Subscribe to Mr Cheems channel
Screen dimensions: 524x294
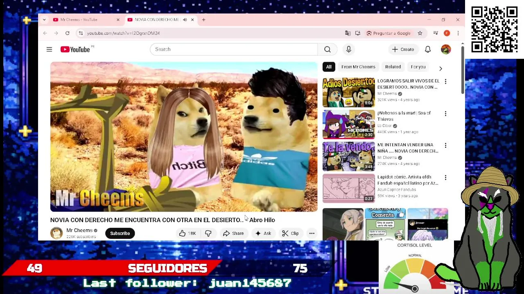tap(120, 233)
